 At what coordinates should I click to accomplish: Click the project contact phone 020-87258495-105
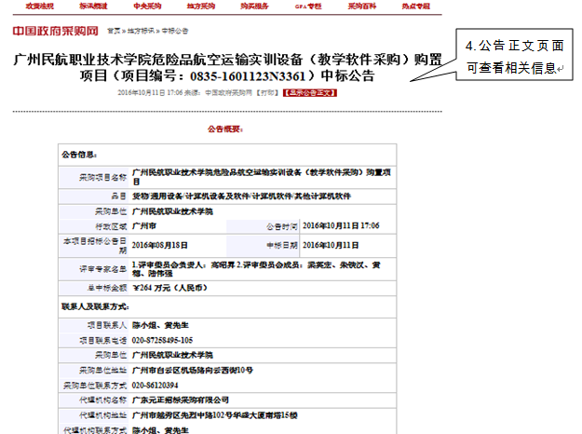click(163, 340)
